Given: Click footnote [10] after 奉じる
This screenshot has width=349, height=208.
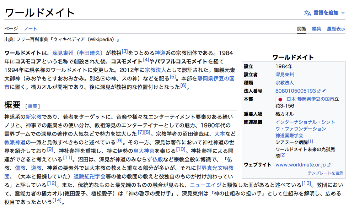Looking at the screenshot, I should point(181,149).
